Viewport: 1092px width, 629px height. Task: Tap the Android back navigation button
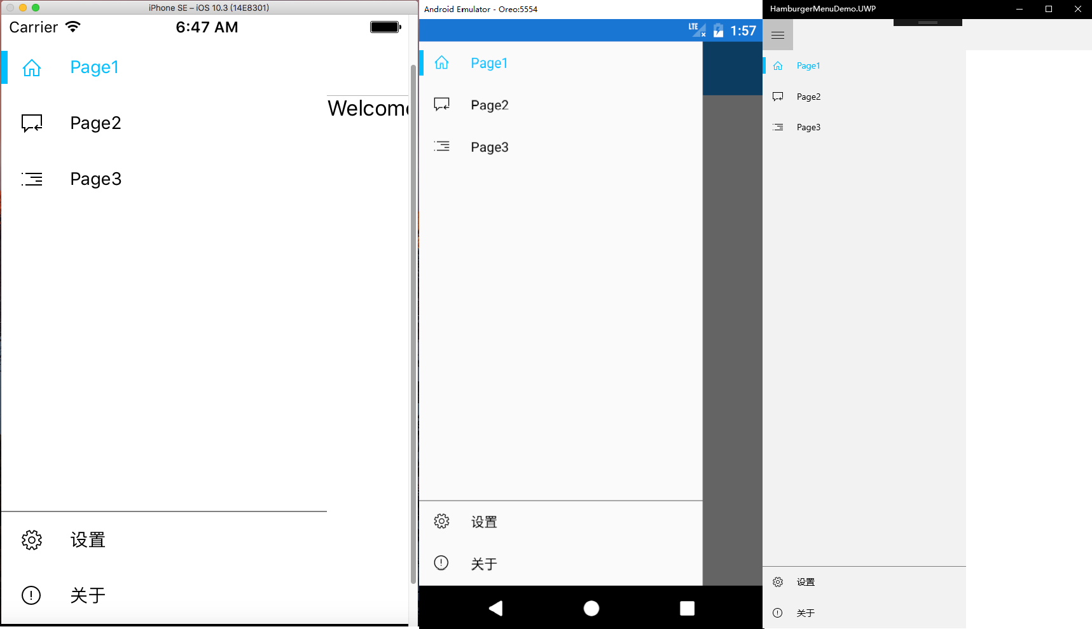(x=495, y=608)
